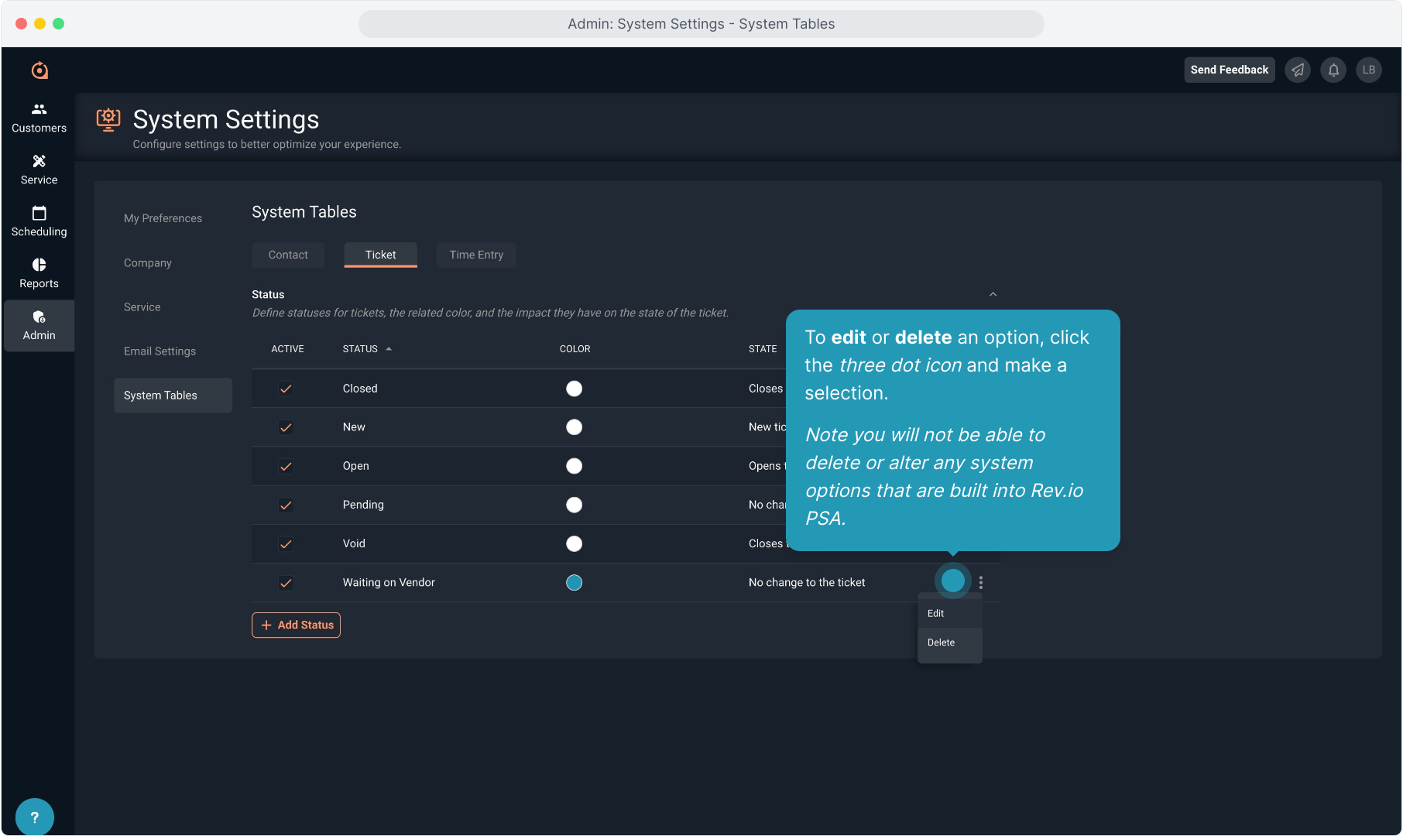Collapse the Status section chevron
Viewport: 1403px width, 836px height.
pos(993,294)
